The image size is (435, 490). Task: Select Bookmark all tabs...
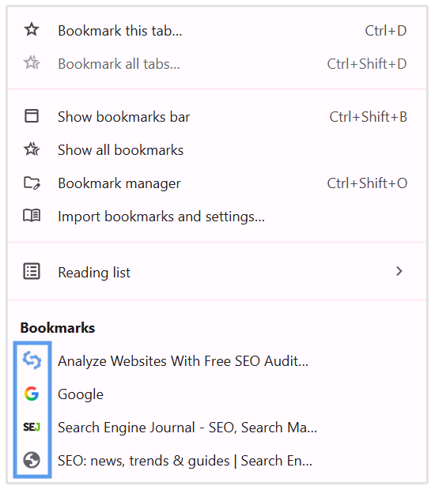217,63
